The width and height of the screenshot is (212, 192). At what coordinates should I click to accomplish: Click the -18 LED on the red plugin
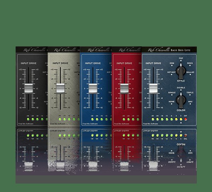133,119
